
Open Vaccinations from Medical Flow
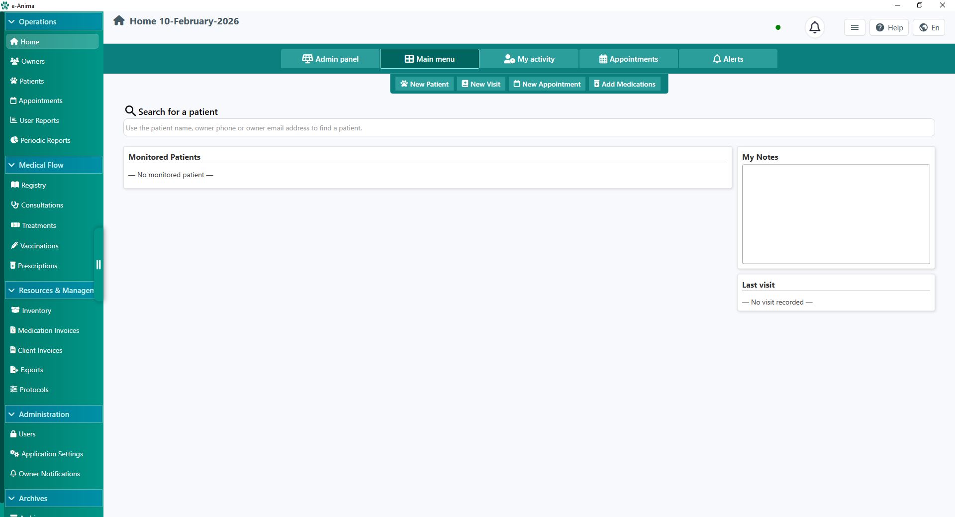click(x=39, y=246)
